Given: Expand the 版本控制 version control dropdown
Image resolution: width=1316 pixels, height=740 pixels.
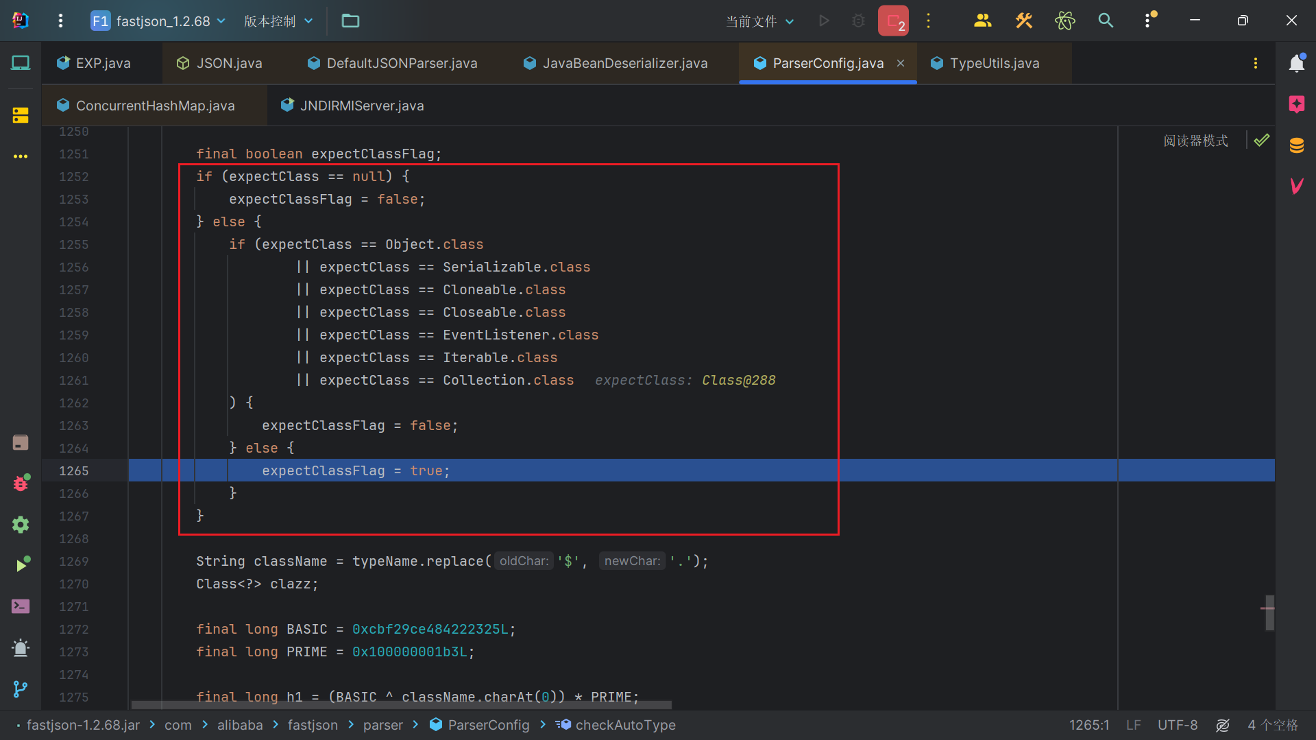Looking at the screenshot, I should coord(278,21).
